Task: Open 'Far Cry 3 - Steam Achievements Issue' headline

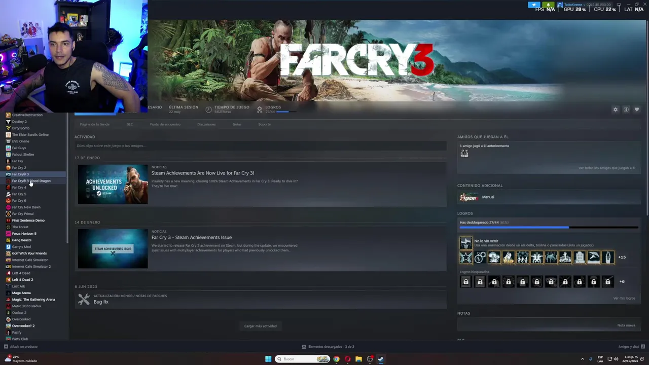Action: click(192, 238)
